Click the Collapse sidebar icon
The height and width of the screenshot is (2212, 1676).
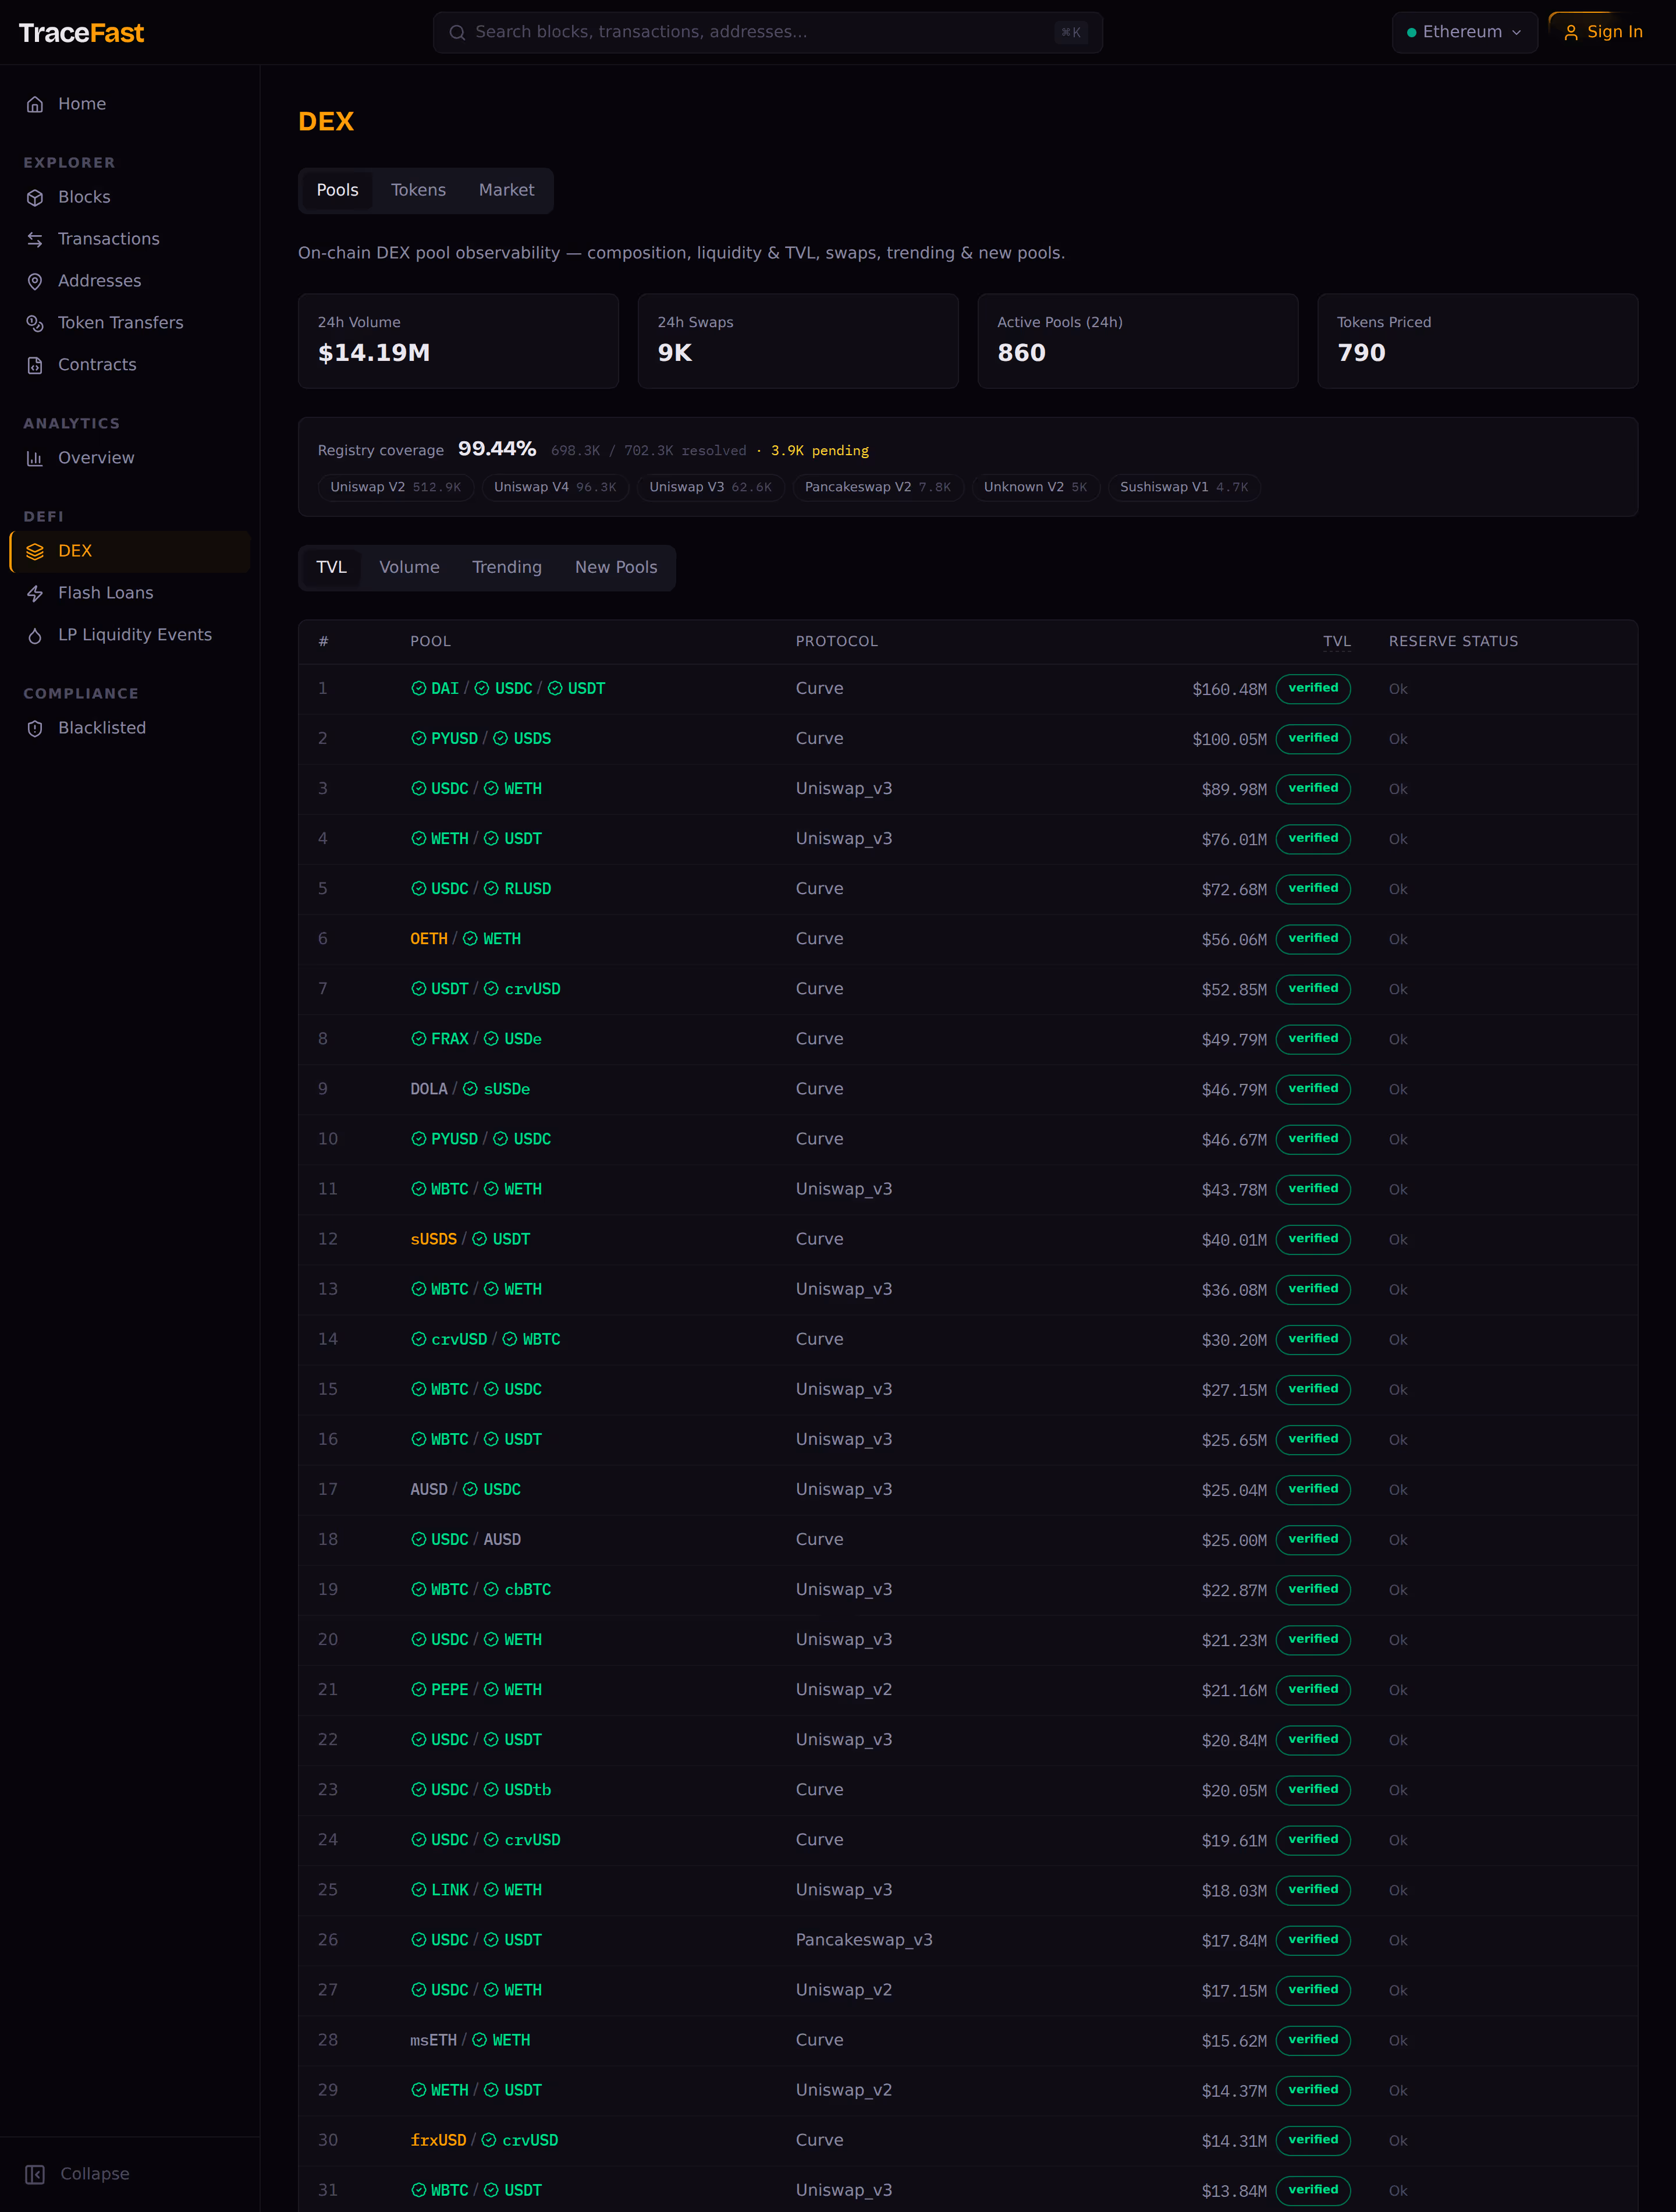[x=35, y=2175]
